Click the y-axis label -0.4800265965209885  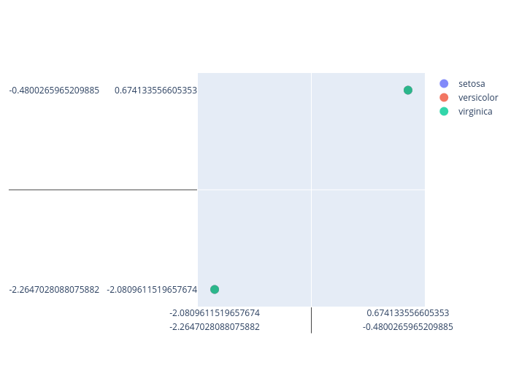(54, 91)
